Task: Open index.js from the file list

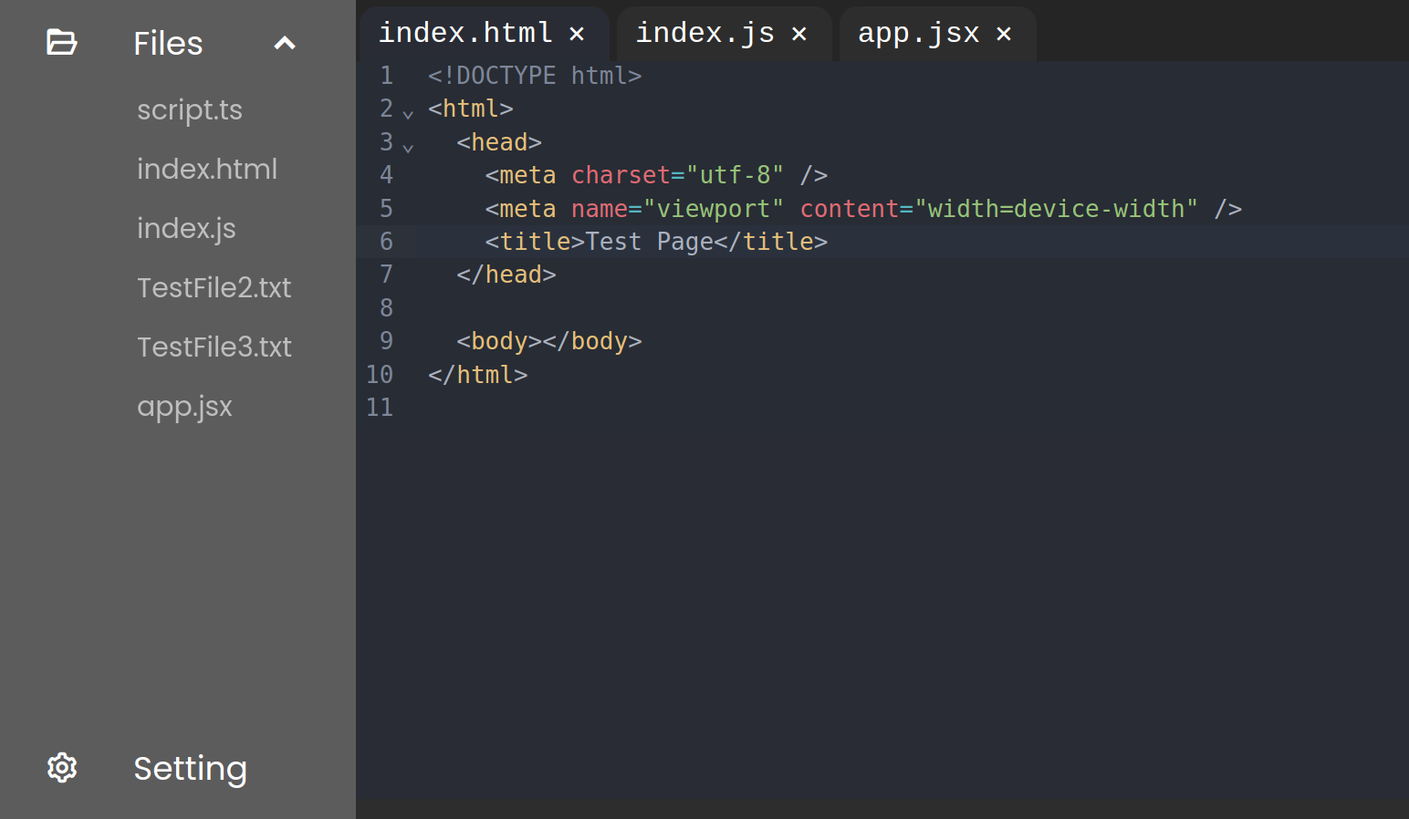Action: pos(186,229)
